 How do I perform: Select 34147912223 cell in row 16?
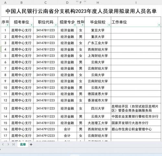[x=46, y=129]
